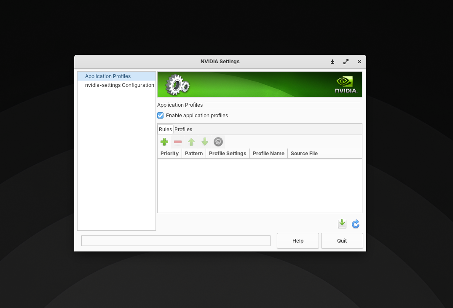Close the NVIDIA Settings window

coord(359,62)
